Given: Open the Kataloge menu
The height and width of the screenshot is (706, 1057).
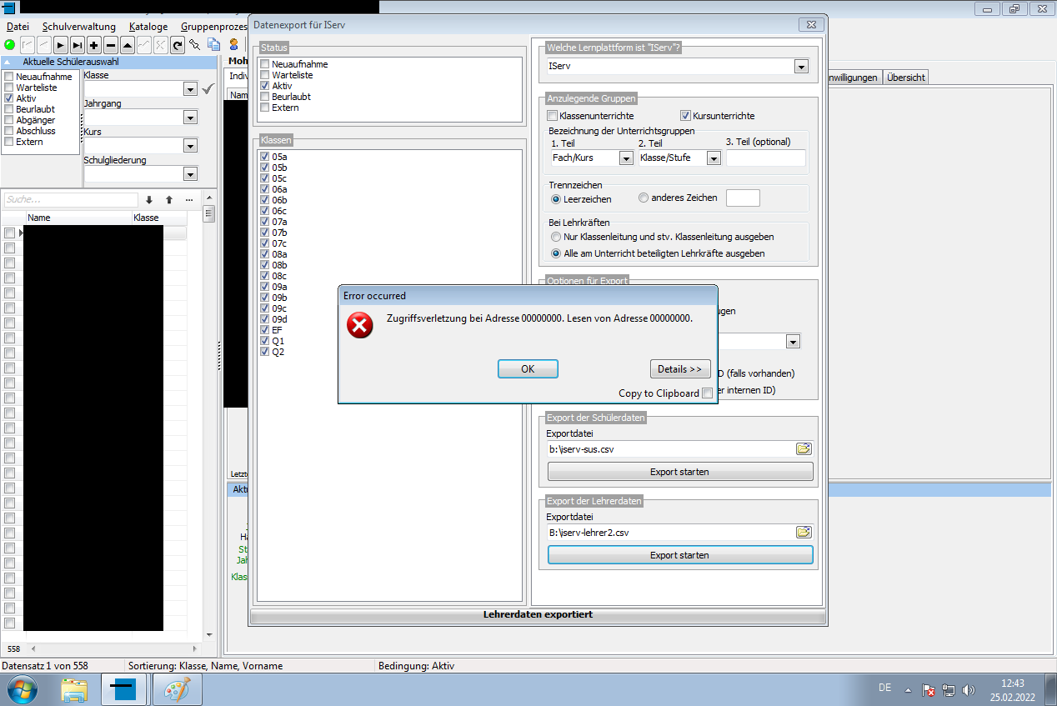Looking at the screenshot, I should (x=148, y=27).
